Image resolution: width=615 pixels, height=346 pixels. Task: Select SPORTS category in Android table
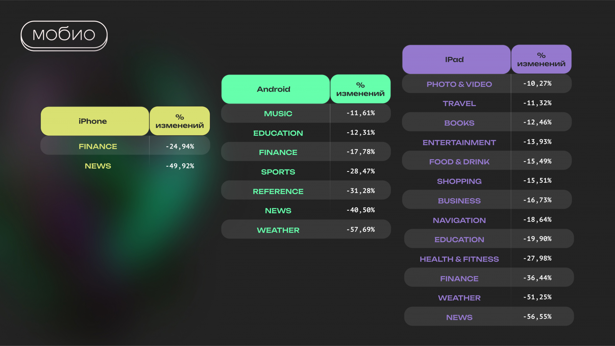coord(278,172)
